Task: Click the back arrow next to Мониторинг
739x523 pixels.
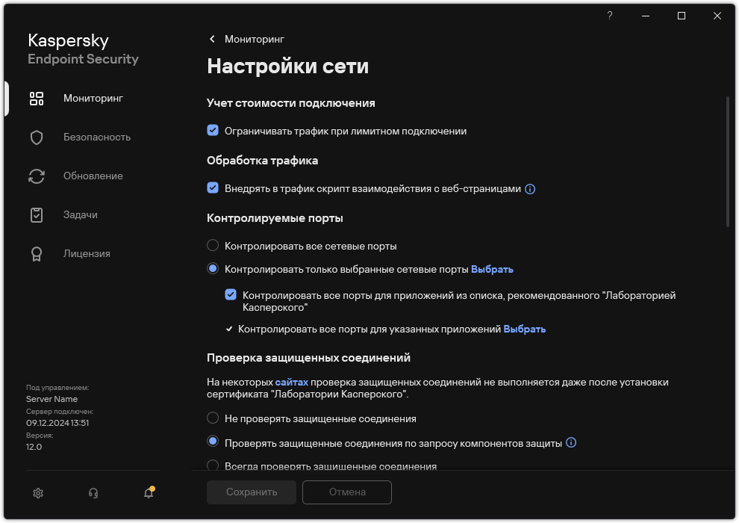Action: pos(212,39)
